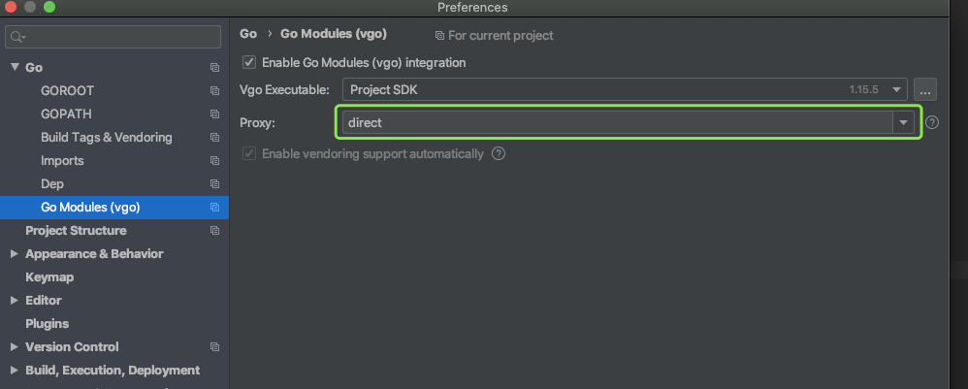Open Vgo Executable Project SDK dropdown
The width and height of the screenshot is (968, 389).
[897, 90]
